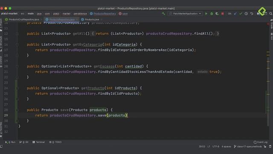This screenshot has height=154, width=273.
Task: Rollback changes with the undo arrow icon
Action: [x=252, y=14]
